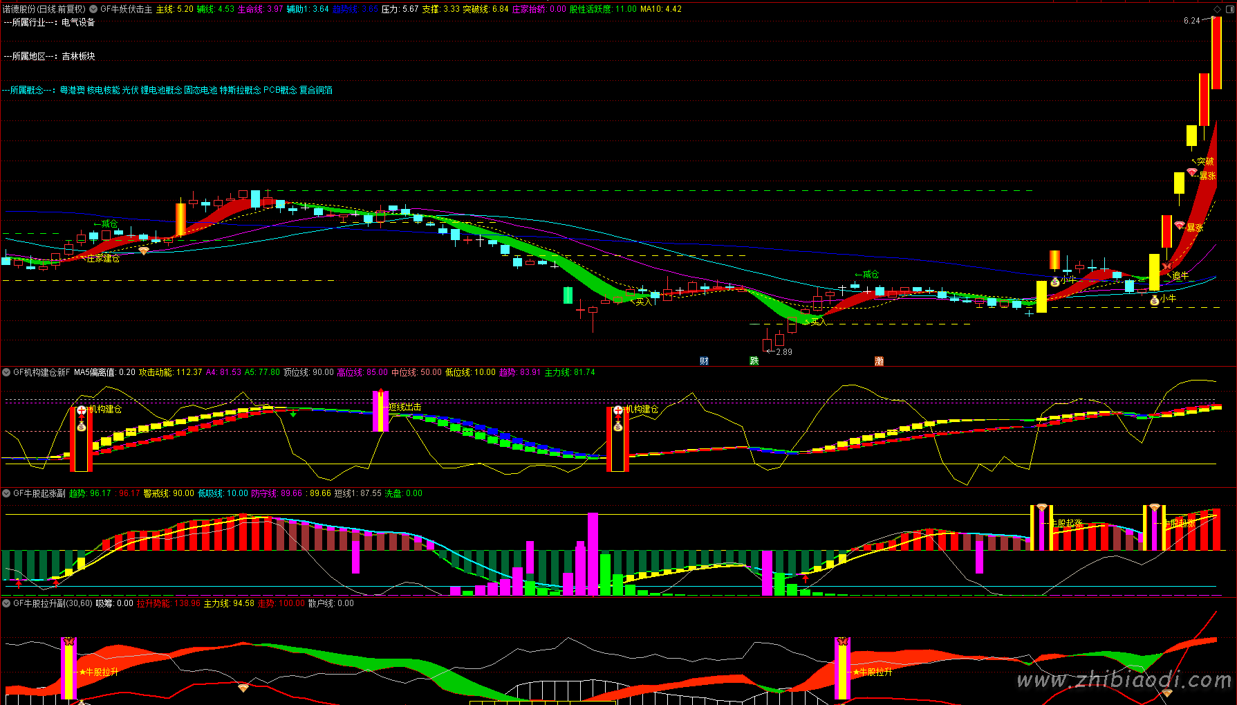This screenshot has height=705, width=1237.
Task: Click the 财 marker on the time axis
Action: click(704, 361)
